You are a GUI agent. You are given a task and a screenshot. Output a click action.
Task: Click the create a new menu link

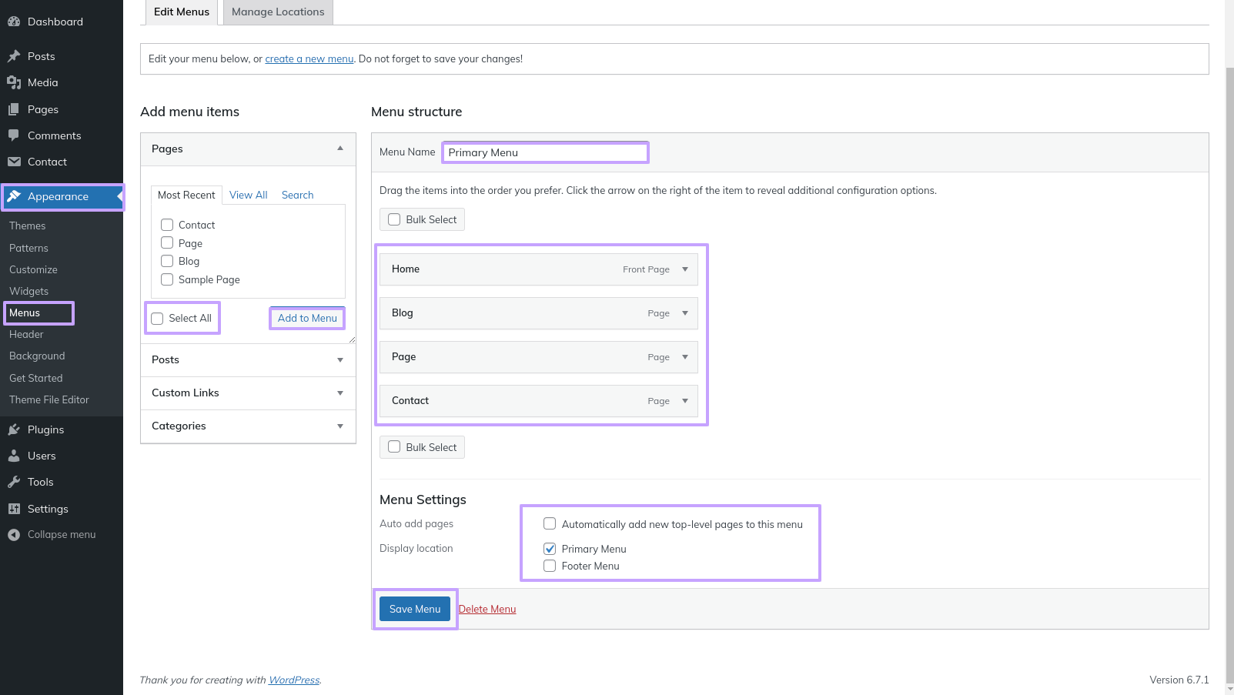tap(309, 59)
